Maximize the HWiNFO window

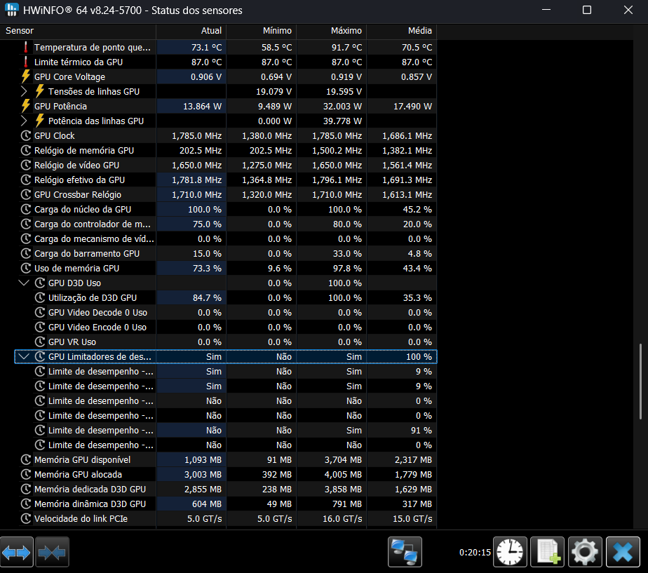[x=587, y=10]
